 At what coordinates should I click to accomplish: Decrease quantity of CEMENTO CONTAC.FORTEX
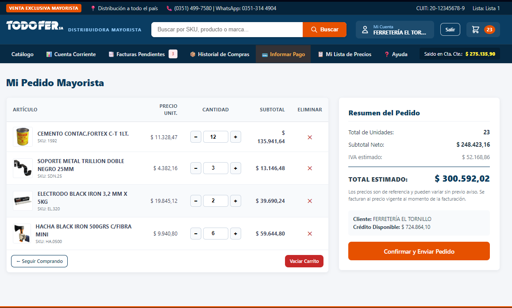(x=196, y=137)
